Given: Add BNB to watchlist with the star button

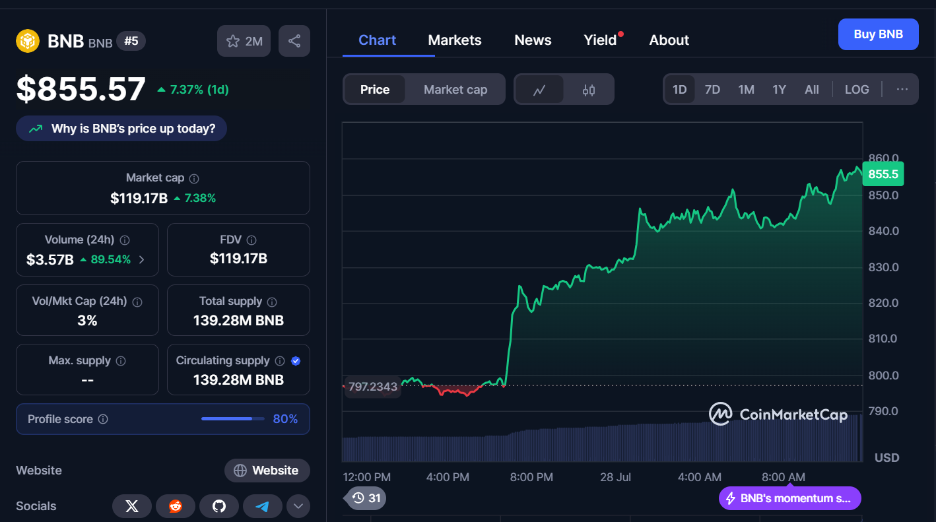Looking at the screenshot, I should pyautogui.click(x=244, y=41).
